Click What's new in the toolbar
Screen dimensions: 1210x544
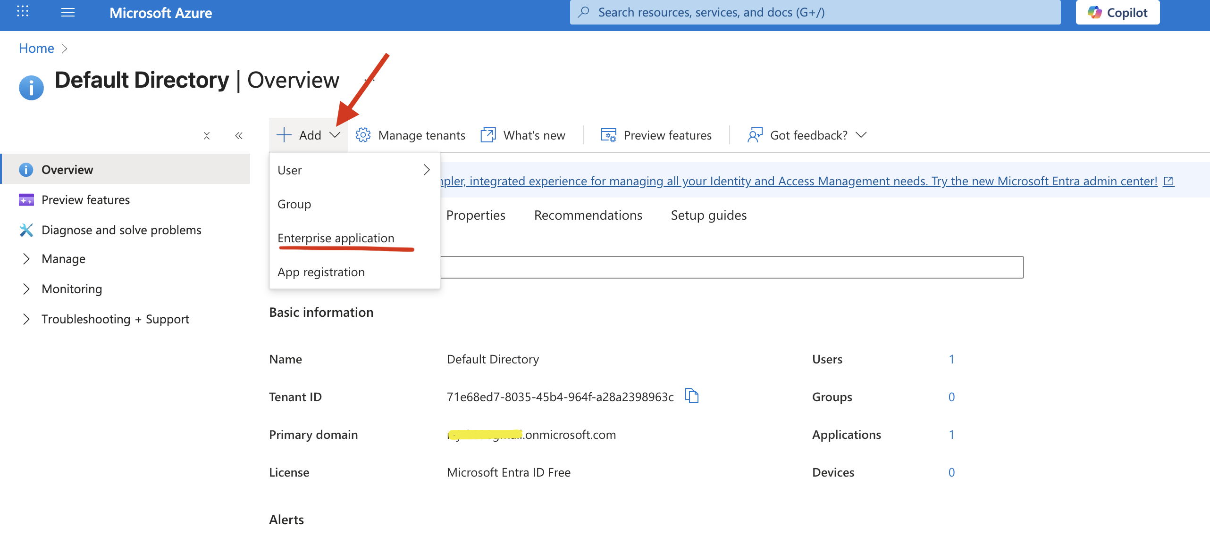(x=522, y=135)
